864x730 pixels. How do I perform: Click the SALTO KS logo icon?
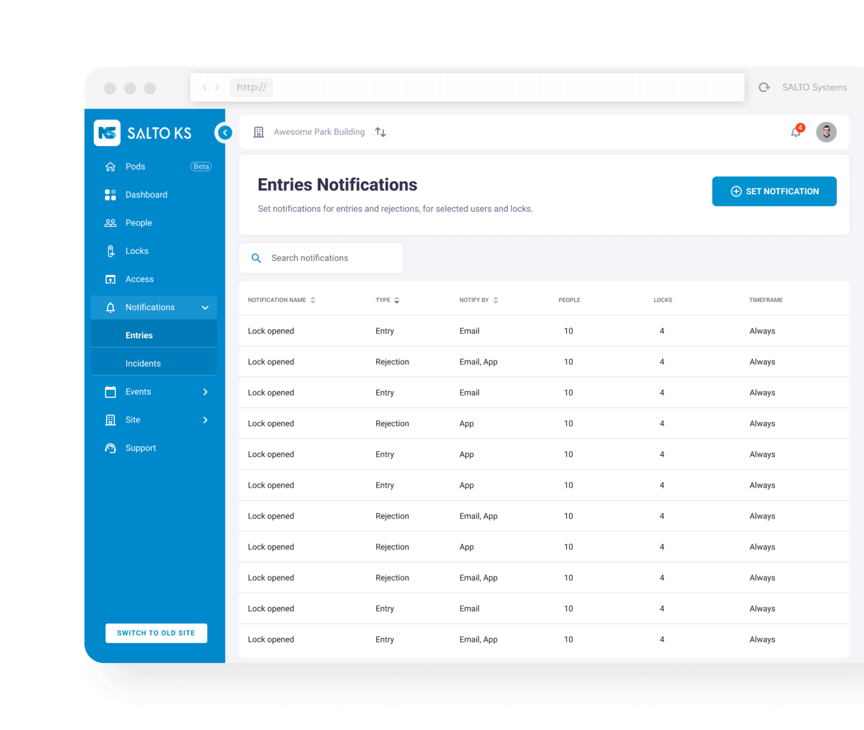[x=107, y=133]
